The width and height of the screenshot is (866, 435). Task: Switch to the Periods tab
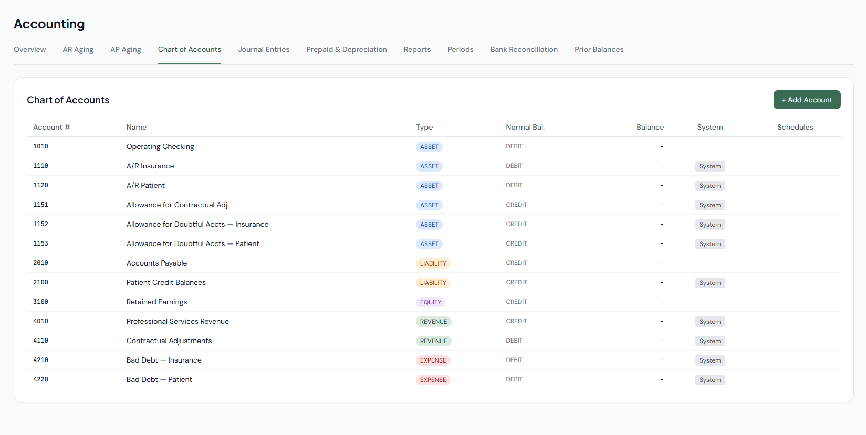coord(460,49)
